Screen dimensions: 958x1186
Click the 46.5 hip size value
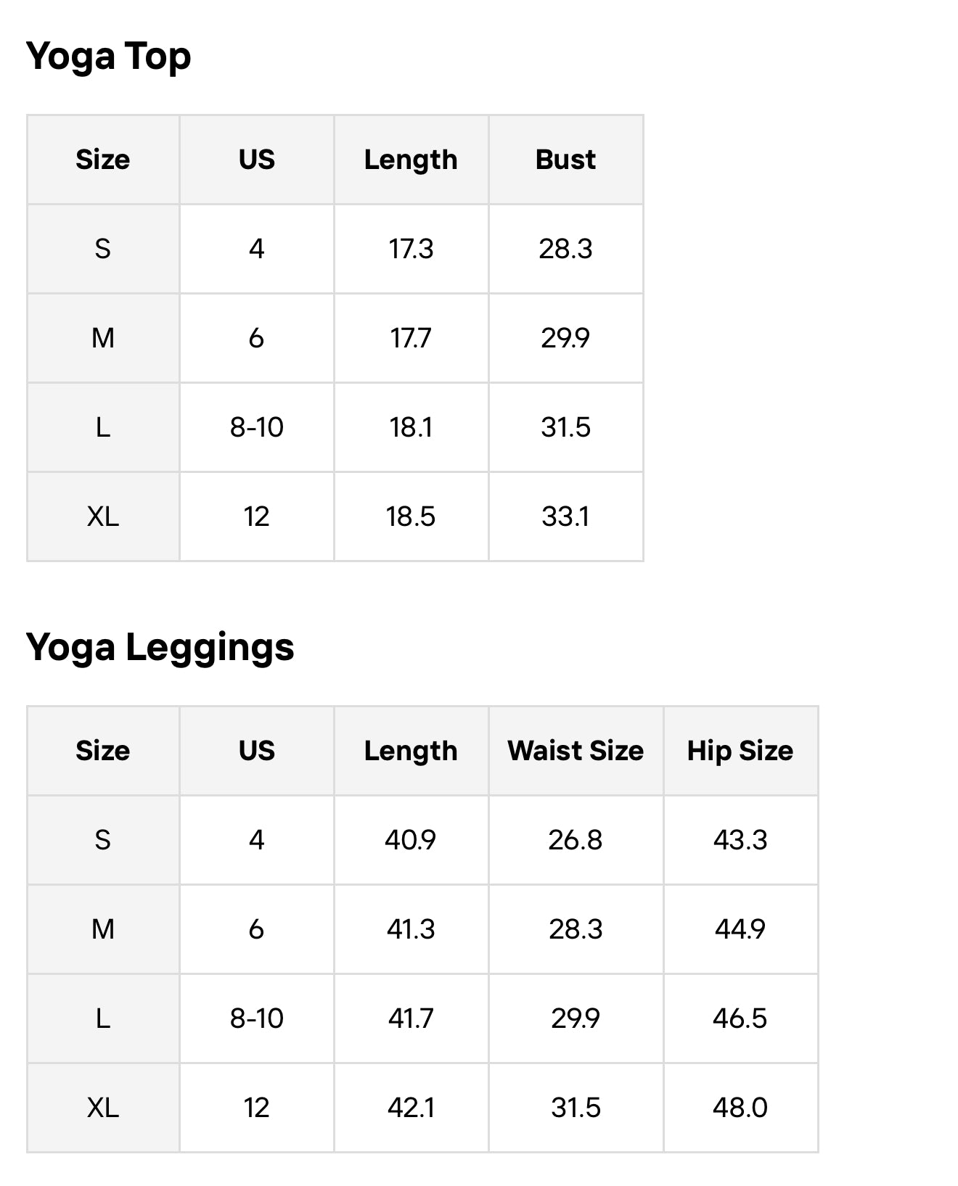point(740,1018)
